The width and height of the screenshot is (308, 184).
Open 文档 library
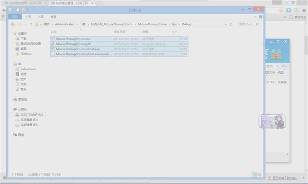[x=21, y=84]
